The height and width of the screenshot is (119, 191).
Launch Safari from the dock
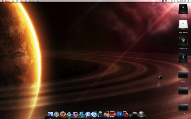[56, 114]
